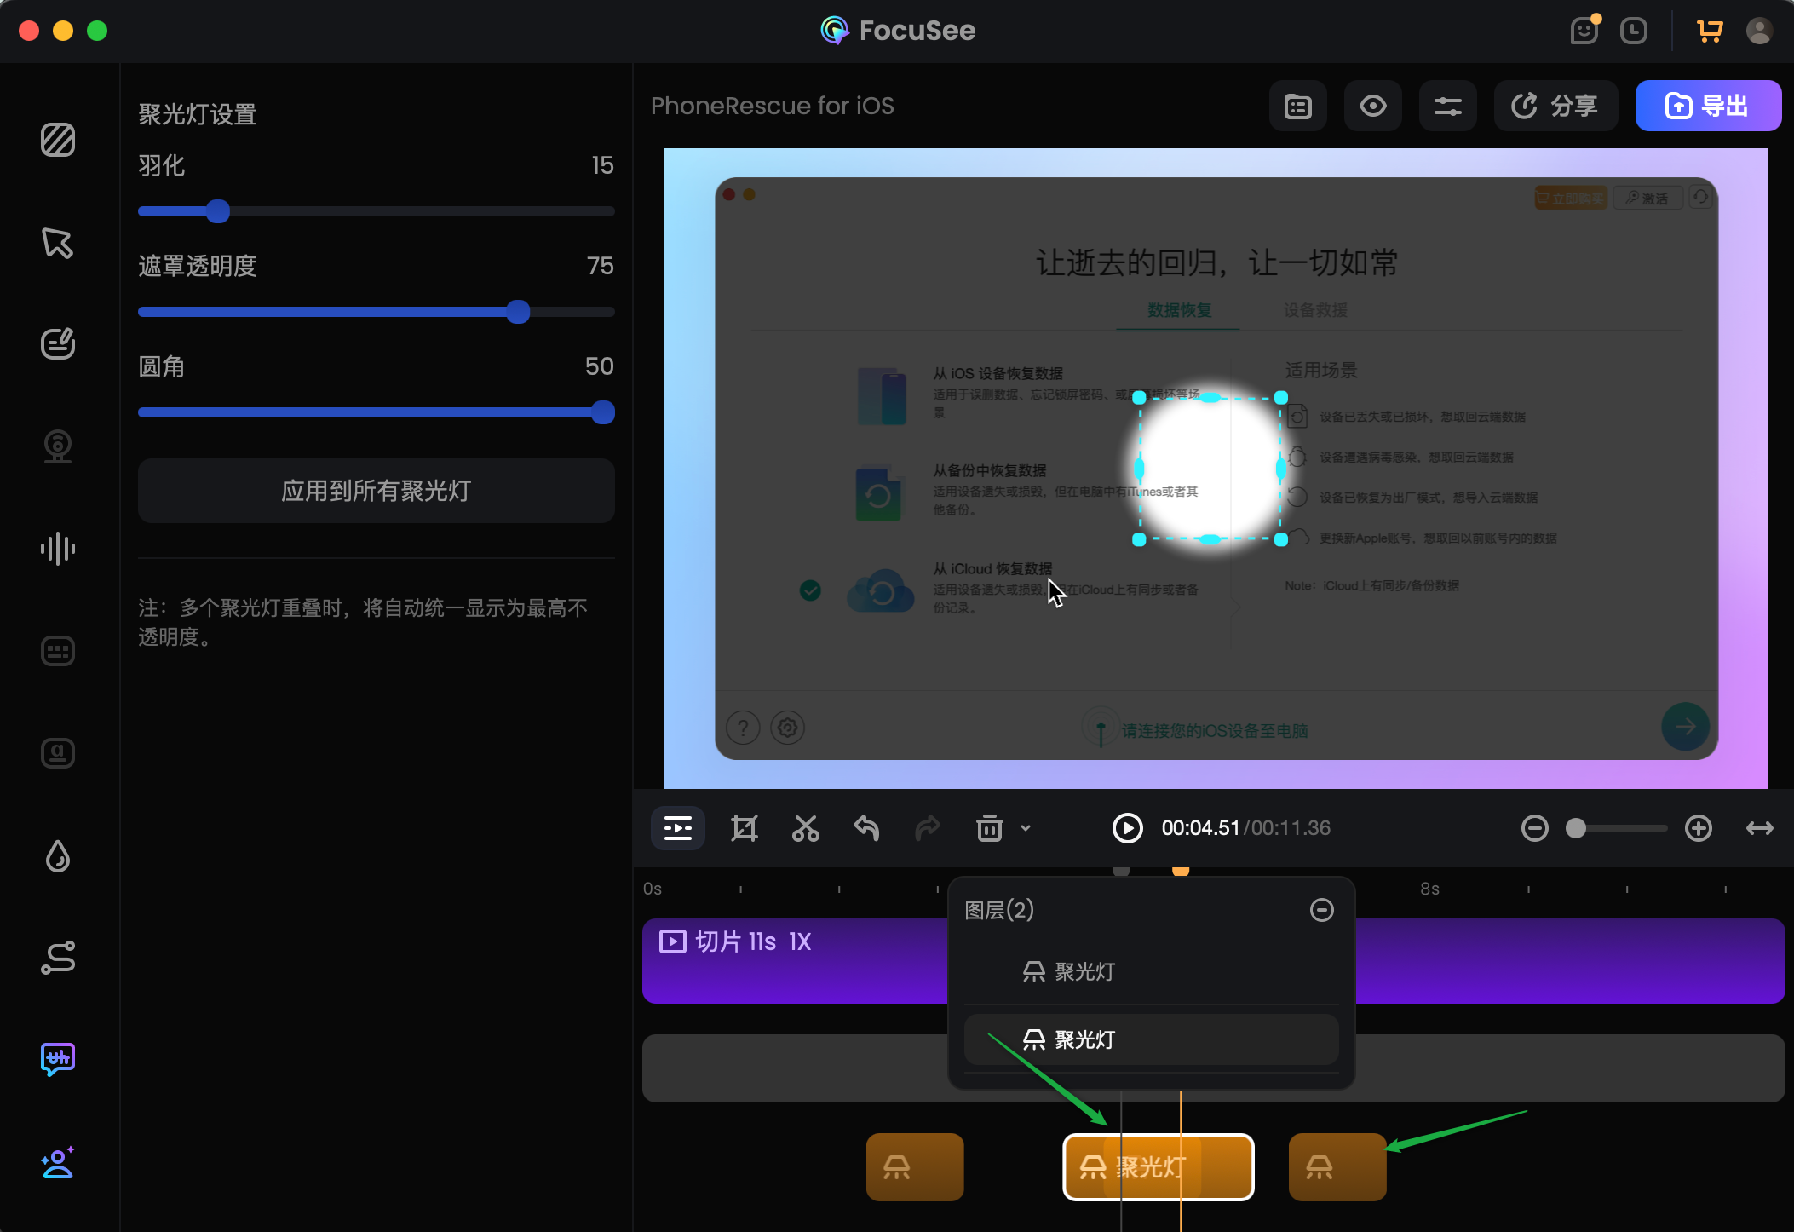This screenshot has width=1794, height=1232.
Task: Zoom in the timeline with plus
Action: pyautogui.click(x=1698, y=828)
